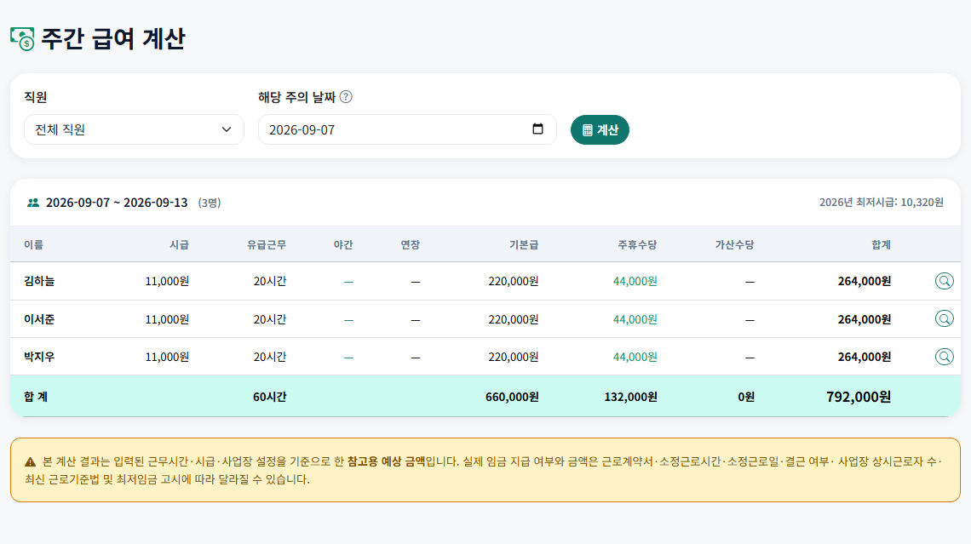Click the bold 참고용 예상 금액 text

(387, 461)
